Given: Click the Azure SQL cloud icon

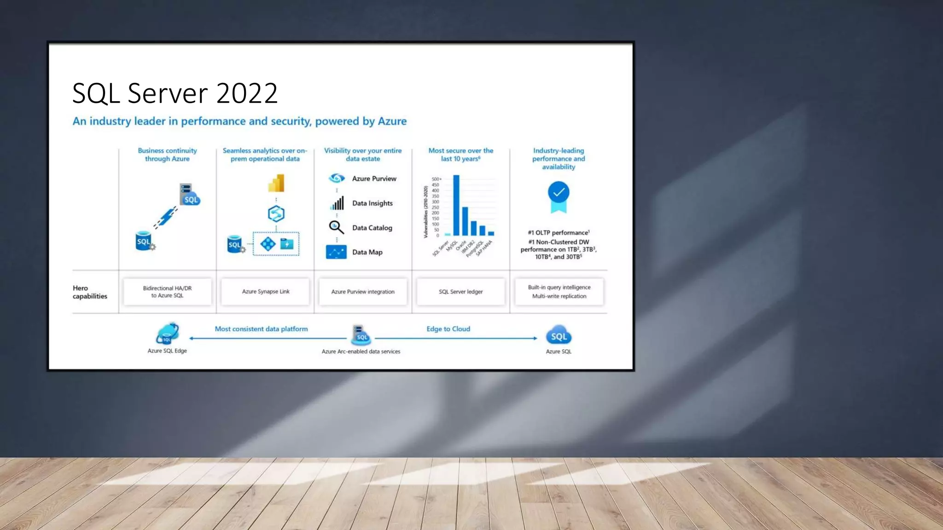Looking at the screenshot, I should pyautogui.click(x=559, y=335).
